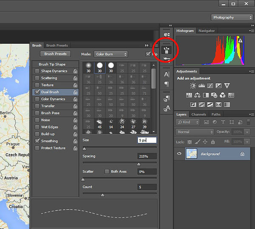Enable the Color Dynamics checkbox
The width and height of the screenshot is (255, 229).
(37, 99)
